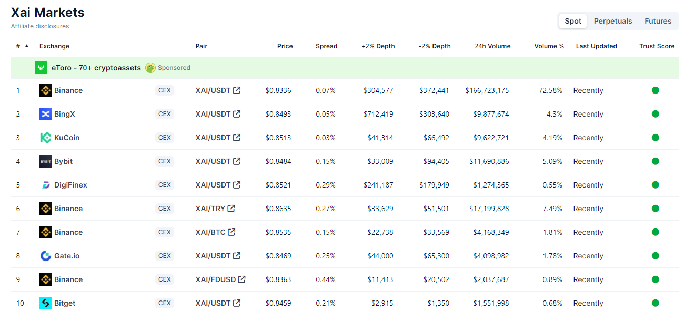Switch to the Futures tab
The width and height of the screenshot is (685, 322).
658,21
